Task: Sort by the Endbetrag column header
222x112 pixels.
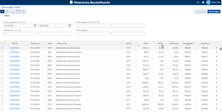Action: (x=174, y=43)
